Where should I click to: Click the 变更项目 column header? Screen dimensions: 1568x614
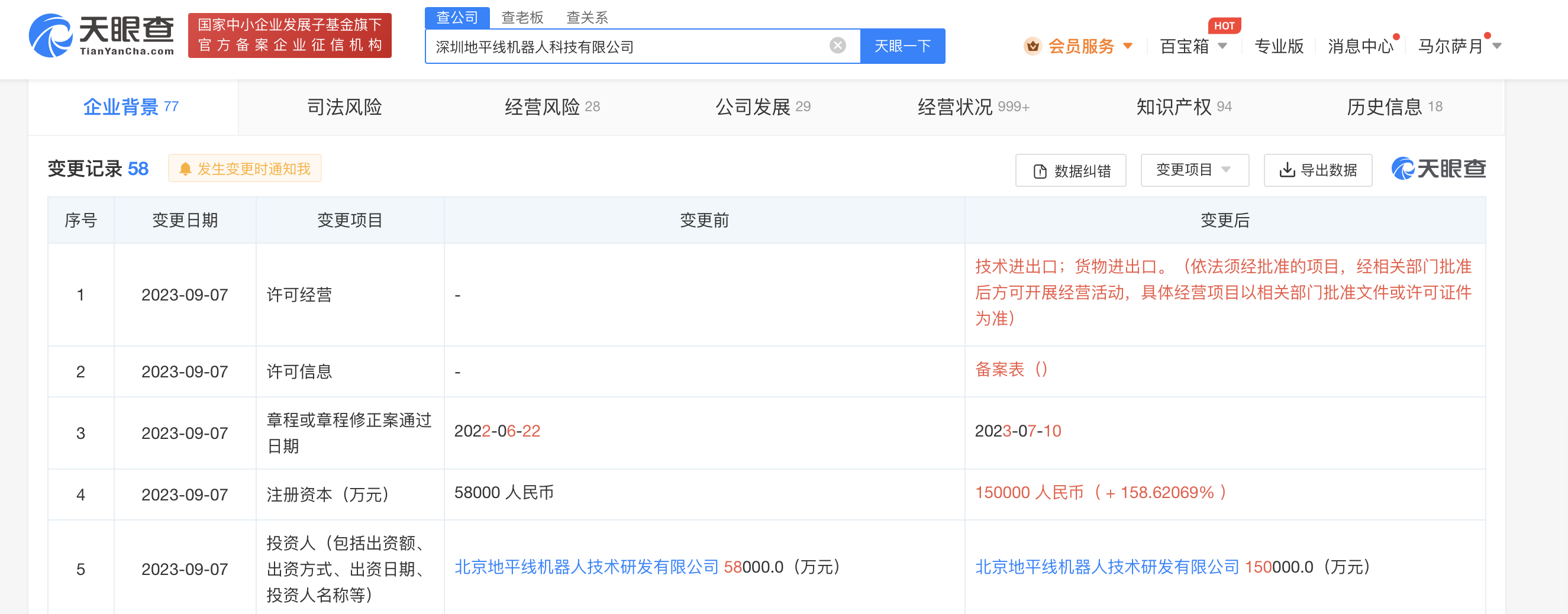tap(350, 220)
